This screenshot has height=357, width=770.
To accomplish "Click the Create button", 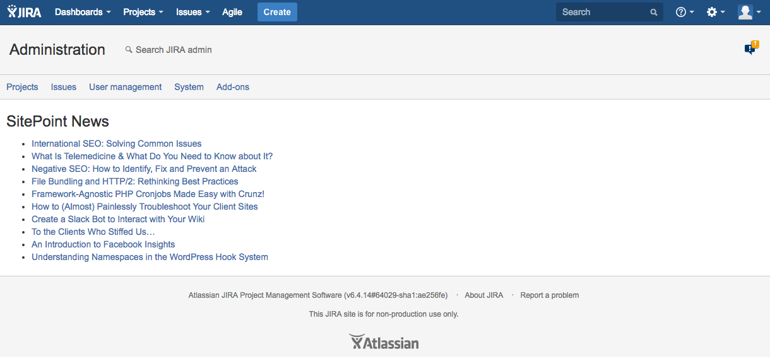I will coord(277,12).
